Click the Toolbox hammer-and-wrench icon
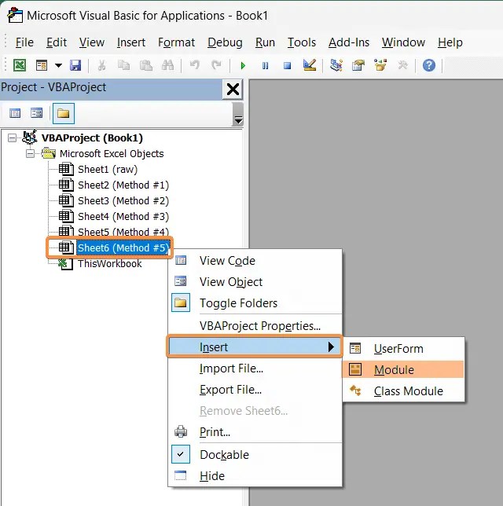 402,65
